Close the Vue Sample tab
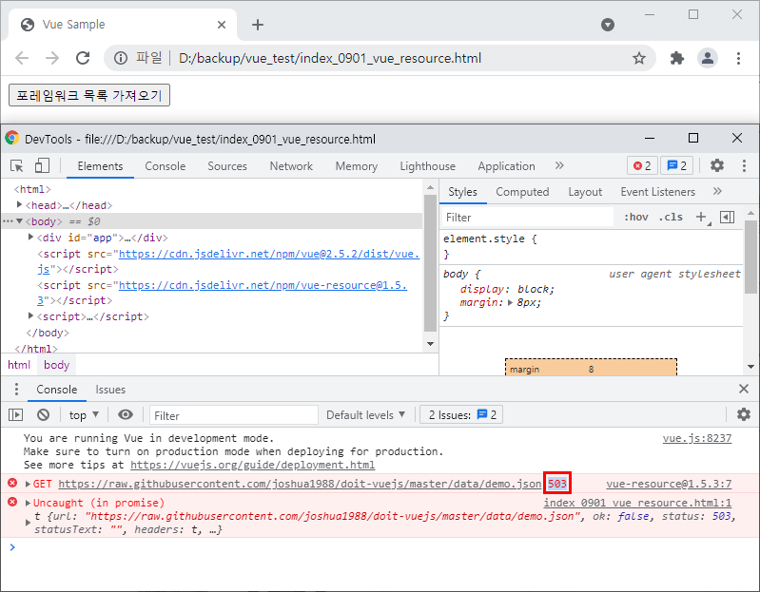 coord(222,25)
